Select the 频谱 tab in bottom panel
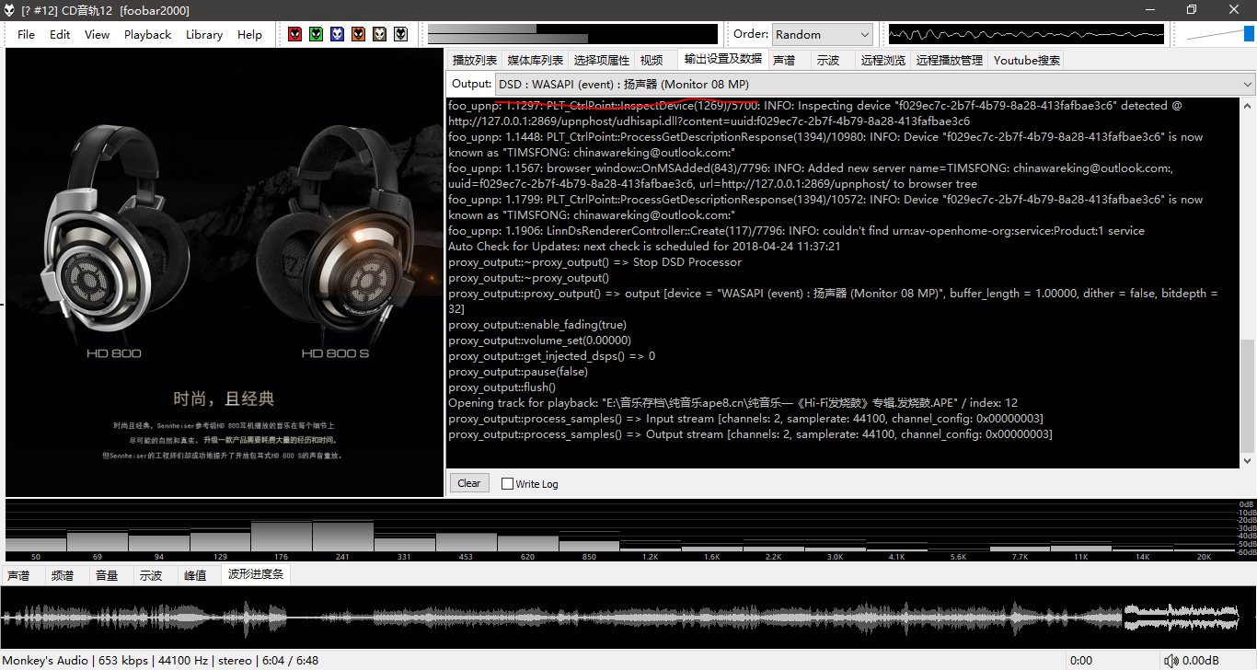 [63, 575]
